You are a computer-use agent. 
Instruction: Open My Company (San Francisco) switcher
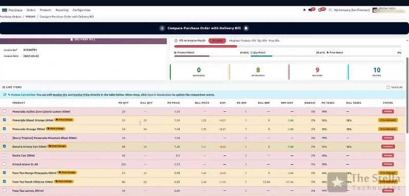[x=352, y=10]
